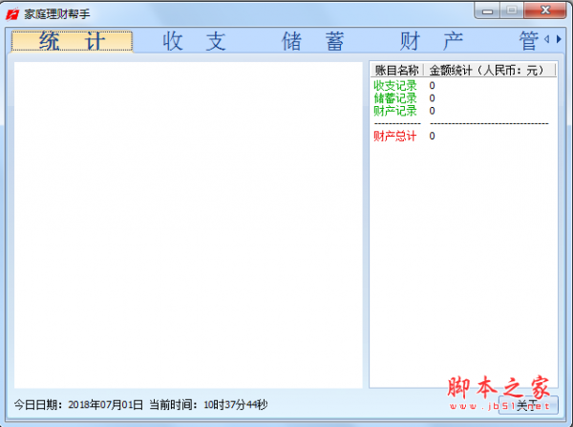Screen dimensions: 573x427
Task: Click the 当前时间 10时37分44秒 text
Action: pos(208,405)
